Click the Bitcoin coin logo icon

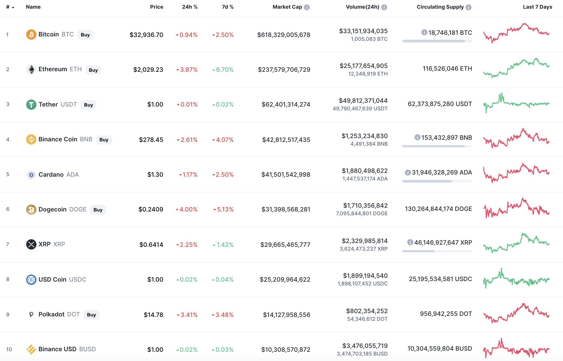tap(31, 35)
